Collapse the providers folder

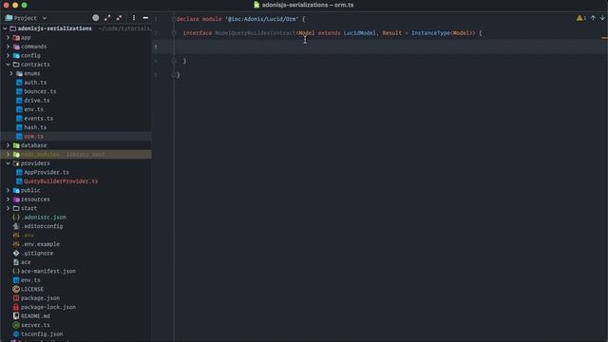click(x=9, y=163)
